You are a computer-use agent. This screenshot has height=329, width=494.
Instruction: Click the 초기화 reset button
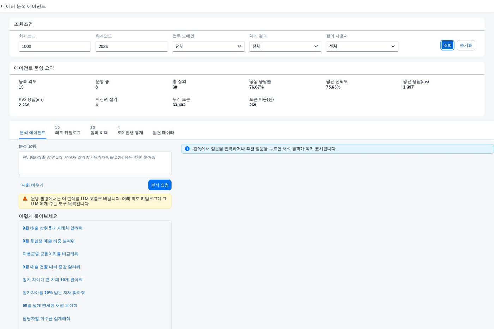pos(466,45)
